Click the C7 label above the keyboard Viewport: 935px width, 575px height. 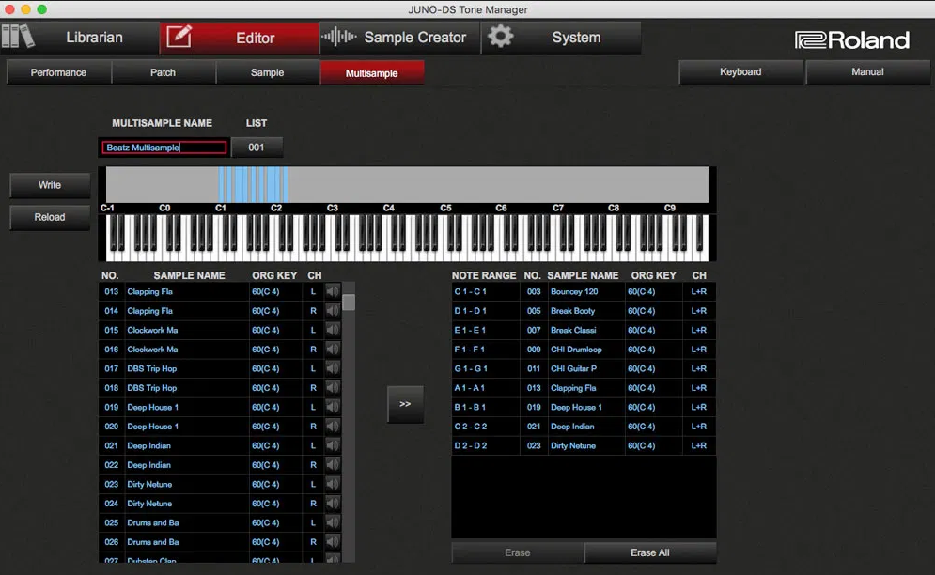pyautogui.click(x=557, y=209)
